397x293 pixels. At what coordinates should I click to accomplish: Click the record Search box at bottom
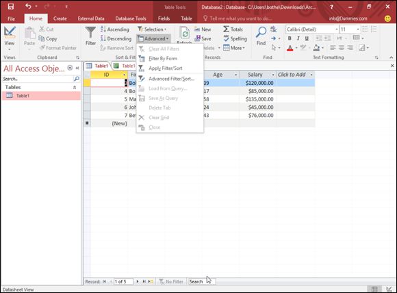pos(201,281)
